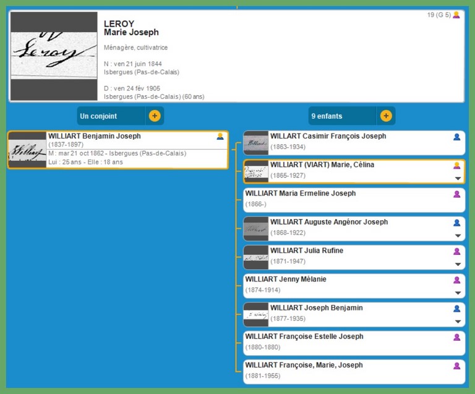Expand the arrow on Marie, Célina card
The width and height of the screenshot is (475, 394).
[x=458, y=178]
